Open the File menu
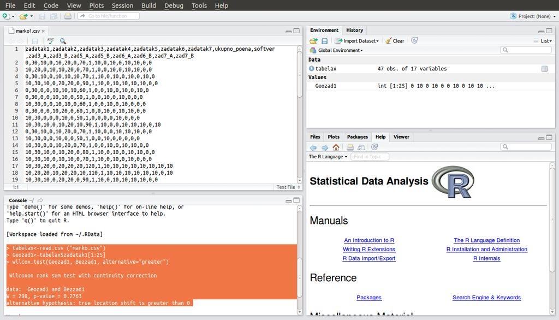 pos(10,5)
